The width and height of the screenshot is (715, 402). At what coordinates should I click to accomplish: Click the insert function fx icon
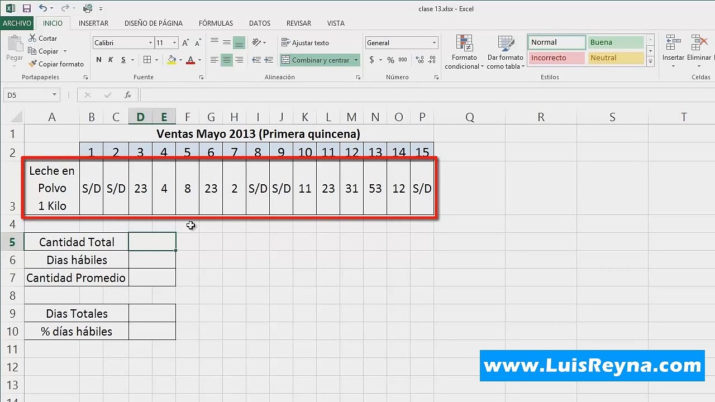(128, 95)
